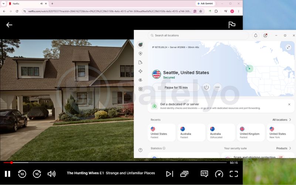Open the three-dot more options button

point(218,87)
